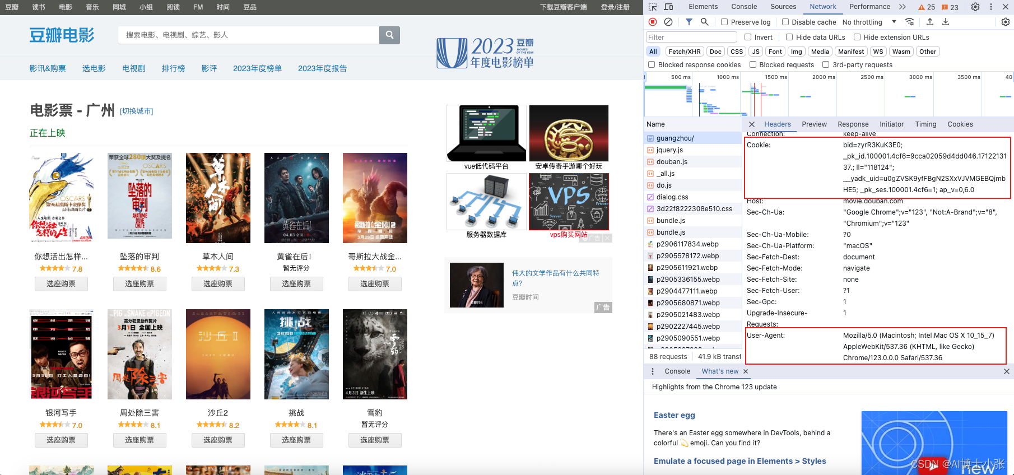This screenshot has width=1014, height=475.
Task: Open drawer three-dot menu
Action: 653,371
